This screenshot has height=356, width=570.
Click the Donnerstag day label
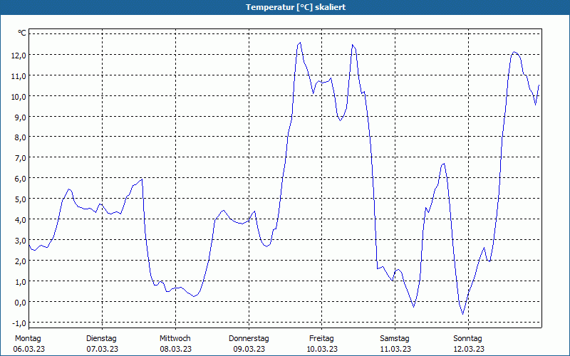coord(249,338)
